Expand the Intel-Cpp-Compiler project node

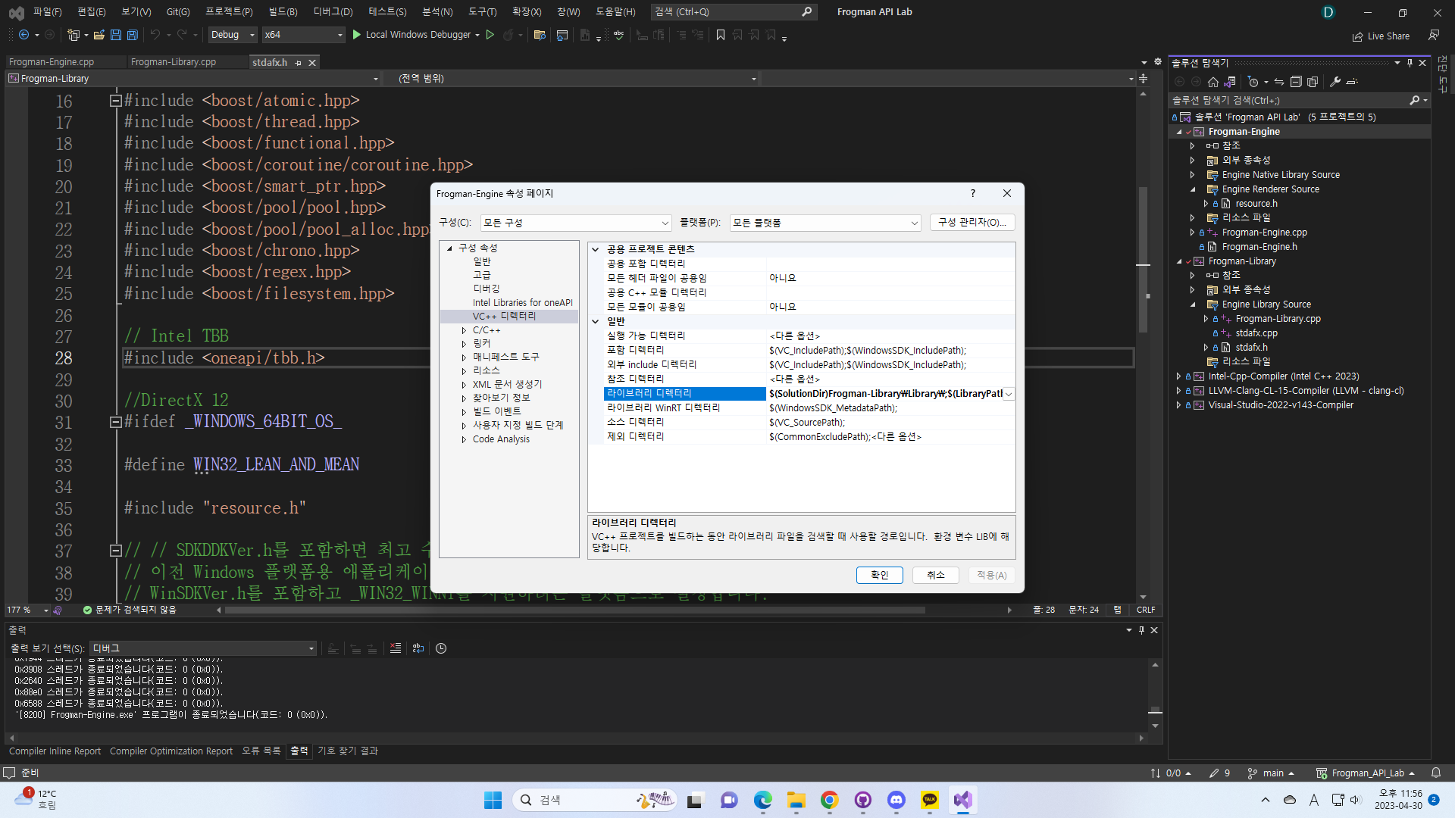point(1178,376)
